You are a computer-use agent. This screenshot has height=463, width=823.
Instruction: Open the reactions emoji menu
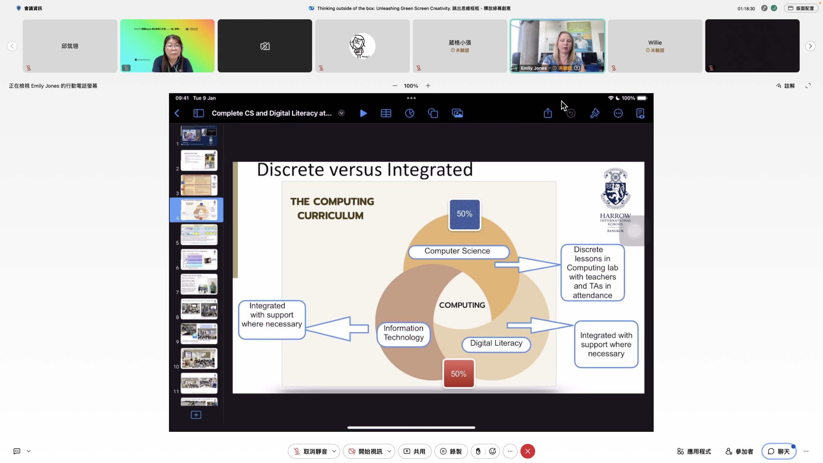pyautogui.click(x=493, y=451)
